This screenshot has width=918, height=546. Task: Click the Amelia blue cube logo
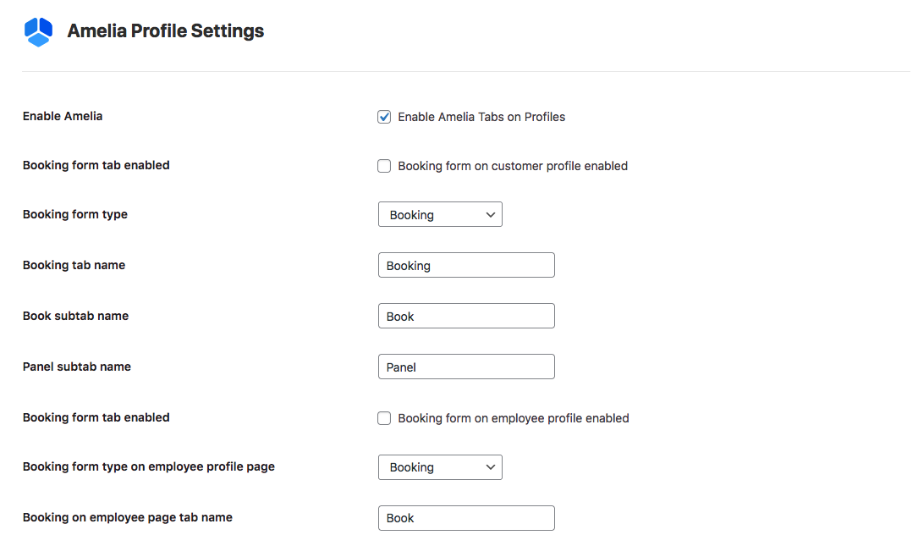pos(39,32)
